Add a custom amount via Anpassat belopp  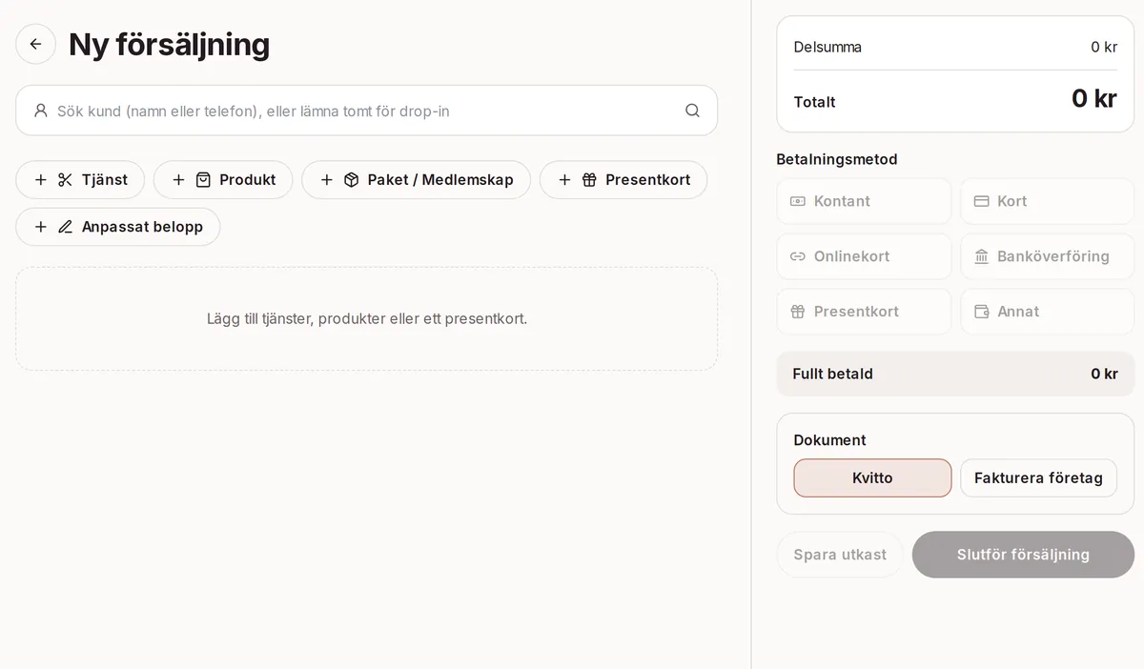click(x=118, y=227)
